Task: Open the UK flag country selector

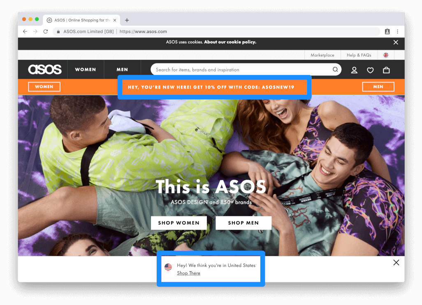Action: pyautogui.click(x=386, y=55)
